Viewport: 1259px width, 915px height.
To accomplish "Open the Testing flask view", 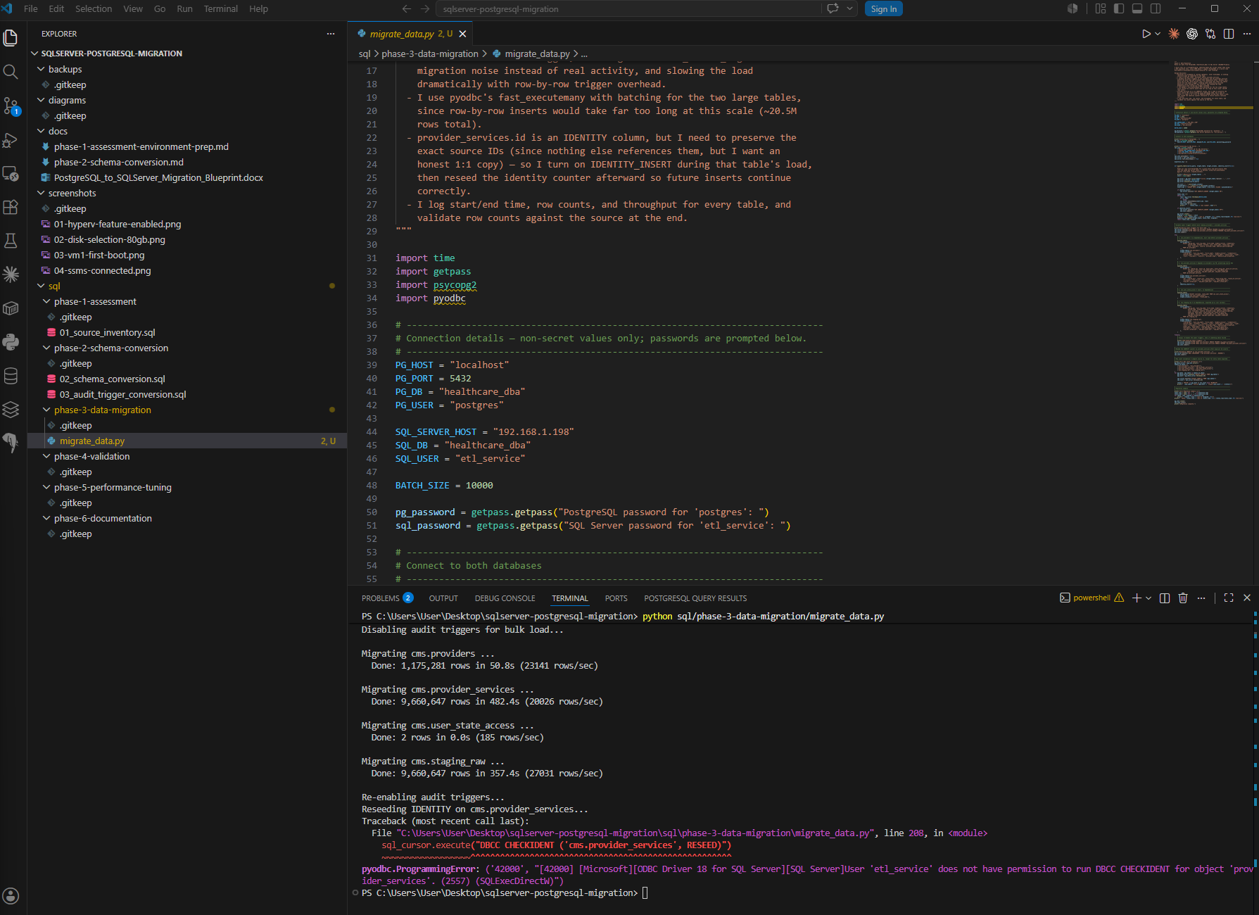I will (11, 241).
